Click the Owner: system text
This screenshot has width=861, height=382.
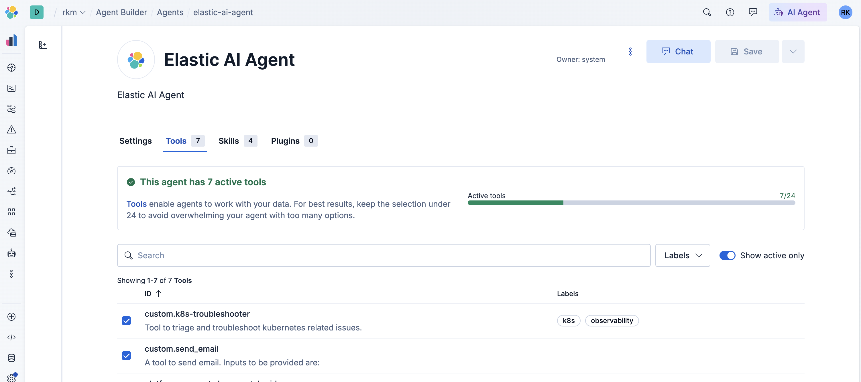[580, 60]
